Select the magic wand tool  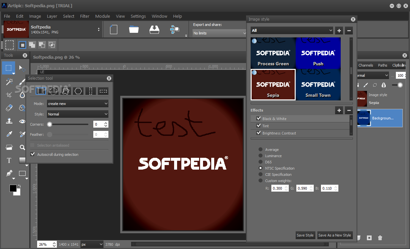click(x=9, y=81)
